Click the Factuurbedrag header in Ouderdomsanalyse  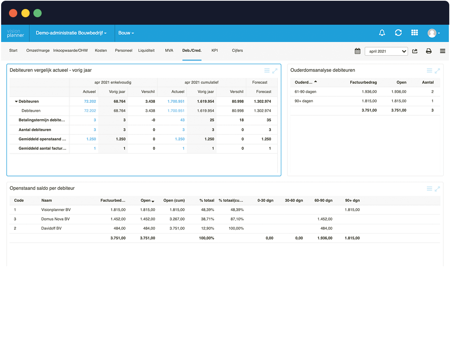coord(363,82)
